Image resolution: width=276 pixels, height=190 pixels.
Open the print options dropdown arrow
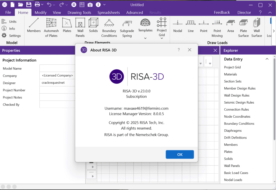[x=42, y=5]
